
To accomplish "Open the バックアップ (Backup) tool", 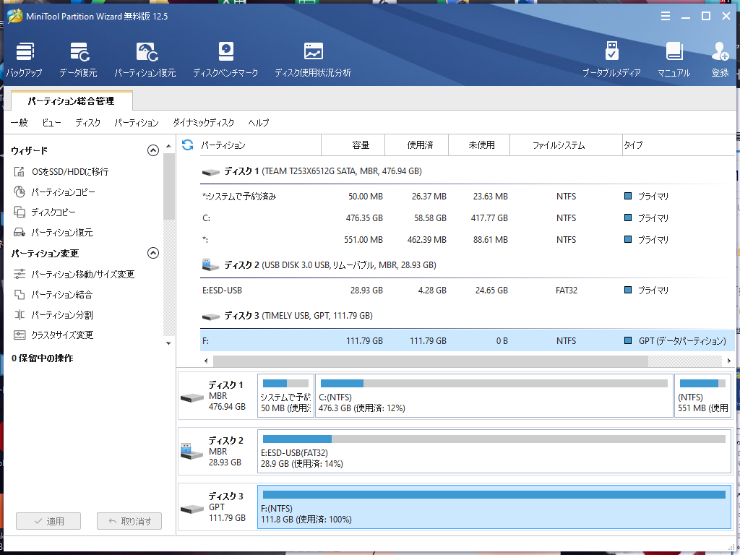I will pos(24,59).
